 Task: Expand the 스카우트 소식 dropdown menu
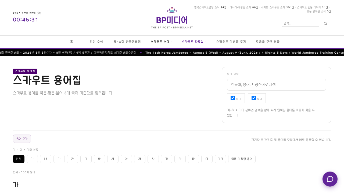point(161,42)
